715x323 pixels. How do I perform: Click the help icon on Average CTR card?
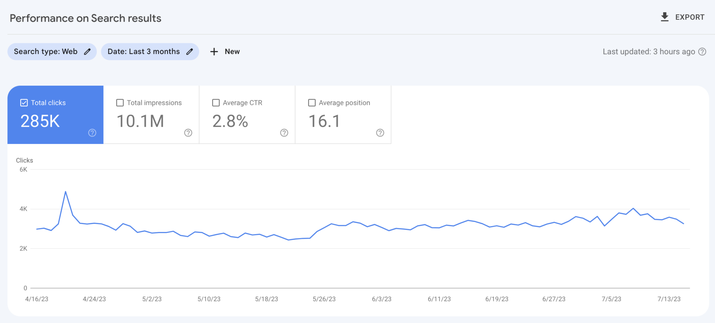pyautogui.click(x=284, y=133)
